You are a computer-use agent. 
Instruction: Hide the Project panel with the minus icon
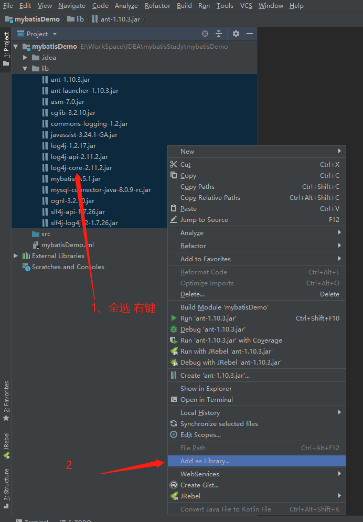pyautogui.click(x=250, y=34)
